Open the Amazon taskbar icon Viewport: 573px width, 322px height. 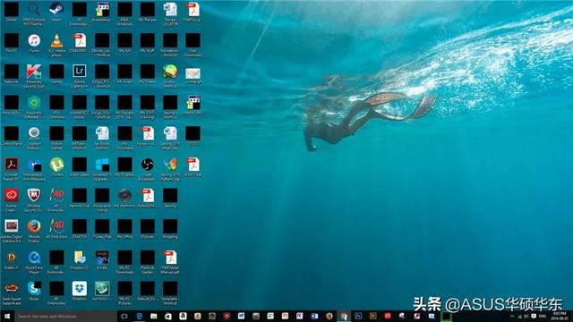183,316
